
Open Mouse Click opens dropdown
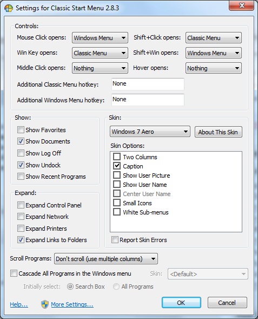pyautogui.click(x=100, y=37)
